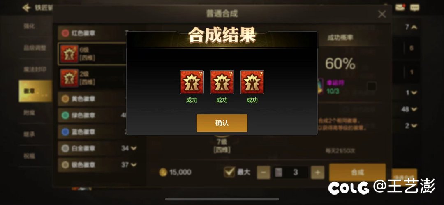
Task: Toggle the 最大 checkbox
Action: pyautogui.click(x=229, y=172)
